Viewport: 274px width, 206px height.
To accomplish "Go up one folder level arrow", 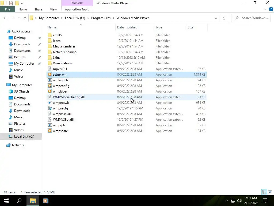I will tap(25, 18).
